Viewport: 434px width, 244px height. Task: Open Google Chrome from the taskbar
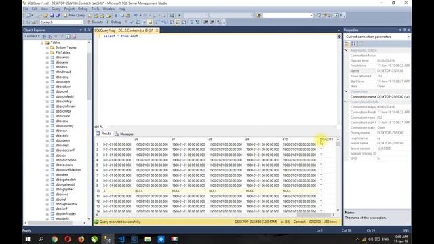[54, 239]
